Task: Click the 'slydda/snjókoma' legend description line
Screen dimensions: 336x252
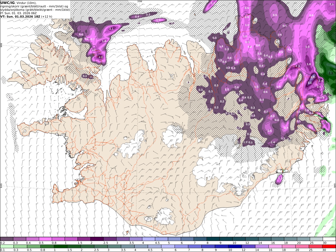Action: 35,9
